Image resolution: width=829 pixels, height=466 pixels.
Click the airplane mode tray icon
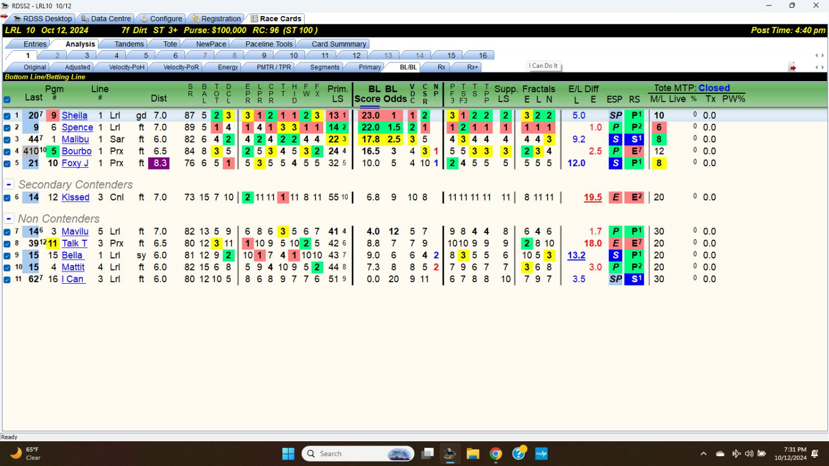pos(736,454)
